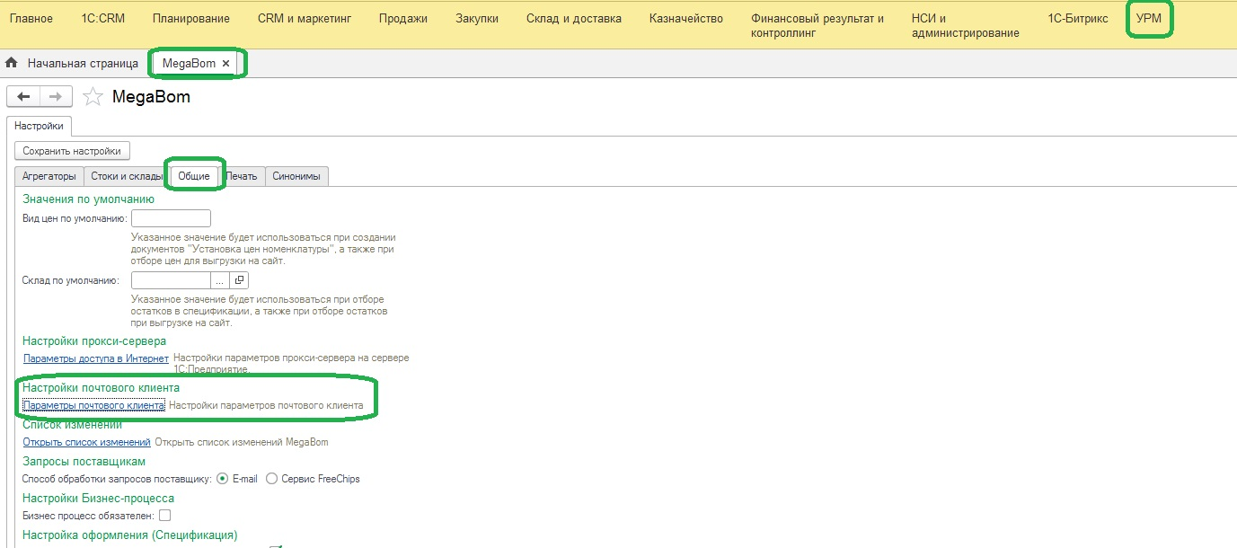Open the Склад по умолчанию item via square icon
Viewport: 1237px width, 548px height.
(239, 280)
